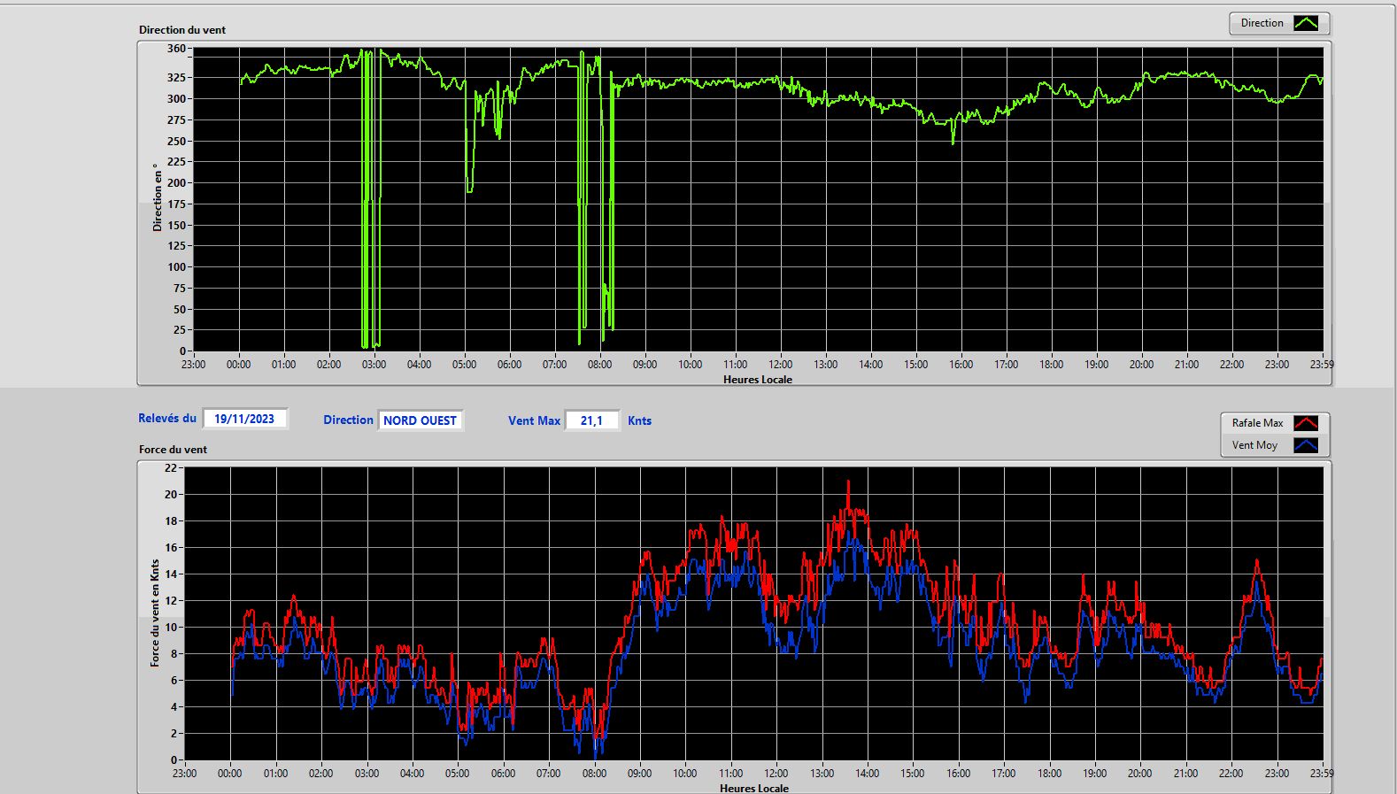The image size is (1397, 794).
Task: Click 'Heures Locale' under the wind force chart
Action: coord(754,788)
